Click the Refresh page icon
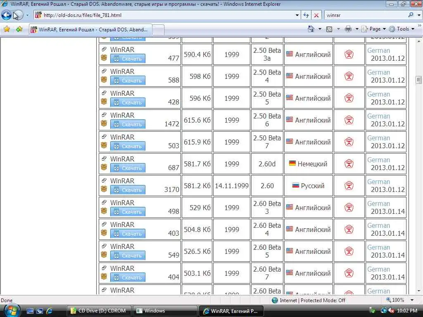The height and width of the screenshot is (317, 423). coord(306,15)
